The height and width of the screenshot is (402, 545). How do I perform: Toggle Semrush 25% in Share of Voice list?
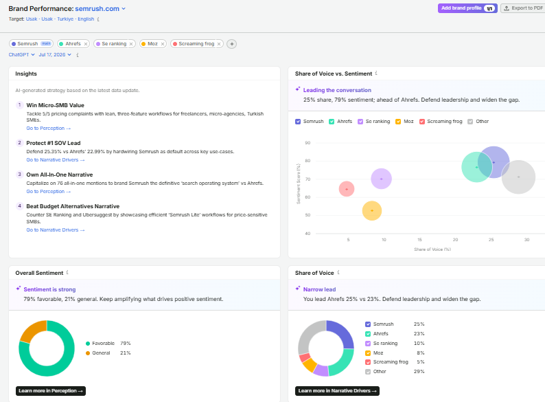pos(368,324)
